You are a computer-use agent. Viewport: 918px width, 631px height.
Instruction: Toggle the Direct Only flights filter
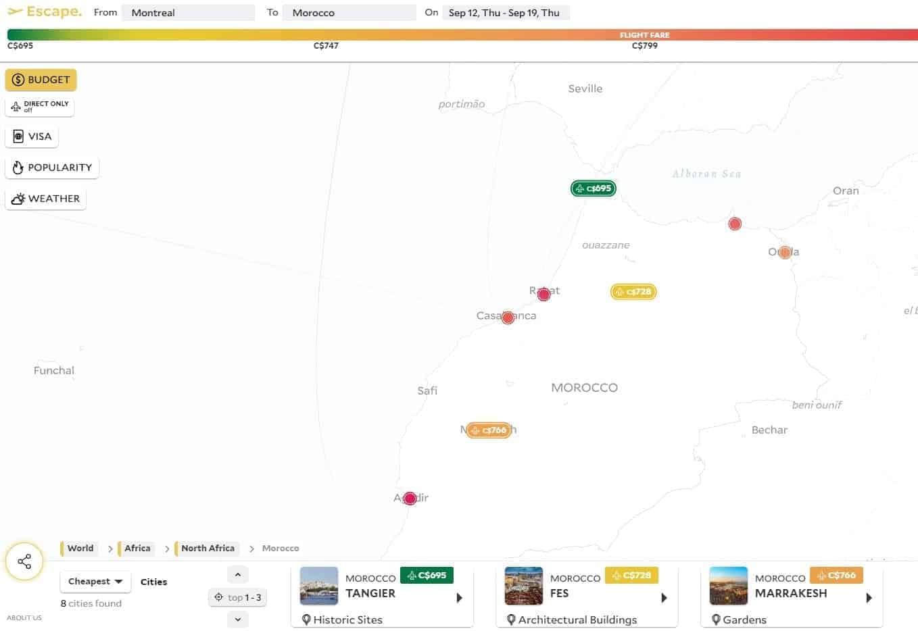click(x=40, y=106)
